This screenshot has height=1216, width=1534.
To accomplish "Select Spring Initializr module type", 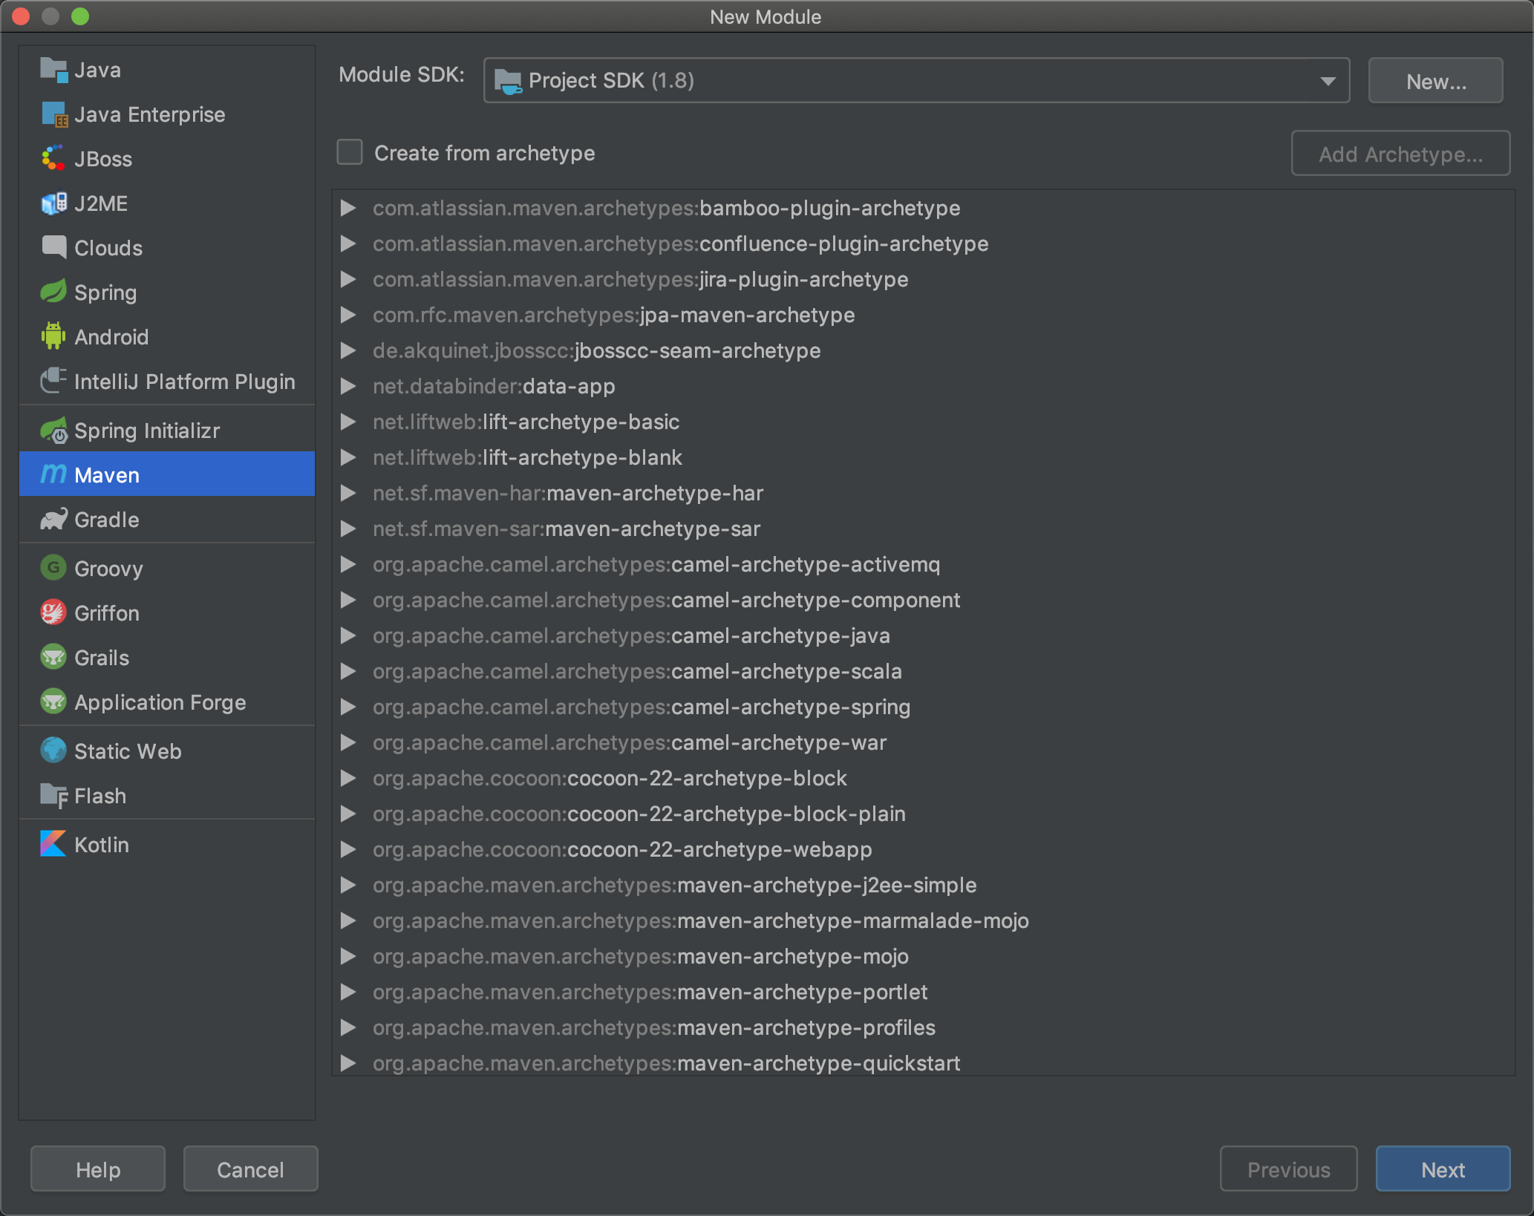I will (x=147, y=431).
